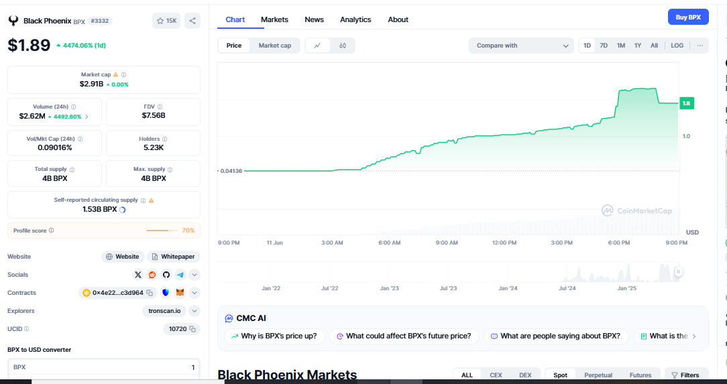The height and width of the screenshot is (384, 727).
Task: Ask why BPX's price is up
Action: (x=274, y=336)
